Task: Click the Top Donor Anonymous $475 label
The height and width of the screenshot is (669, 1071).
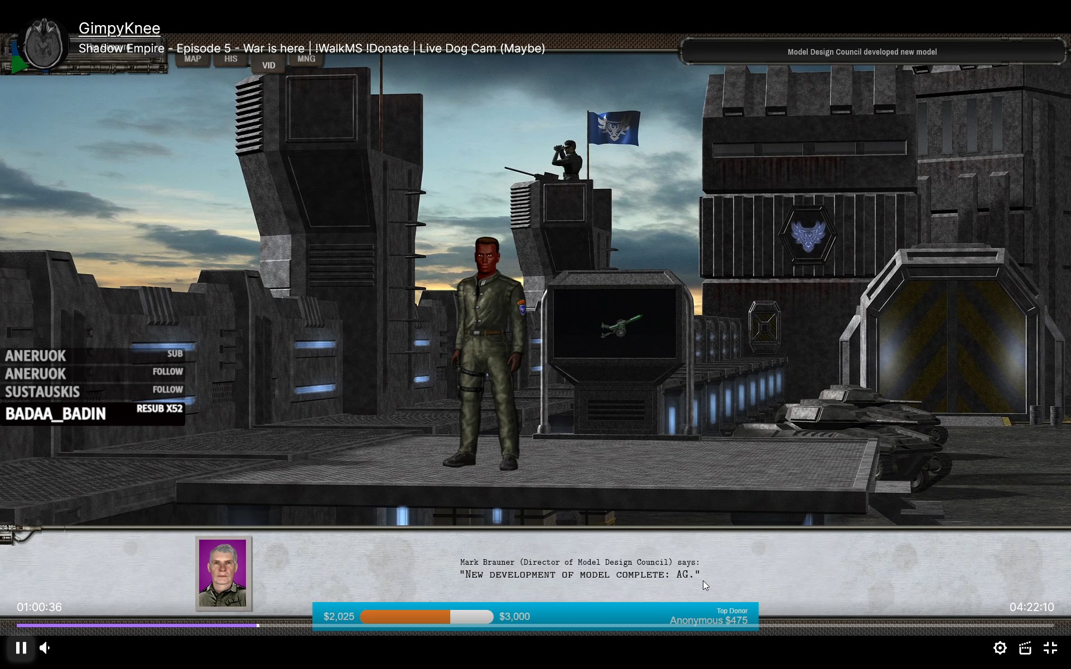Action: (708, 617)
